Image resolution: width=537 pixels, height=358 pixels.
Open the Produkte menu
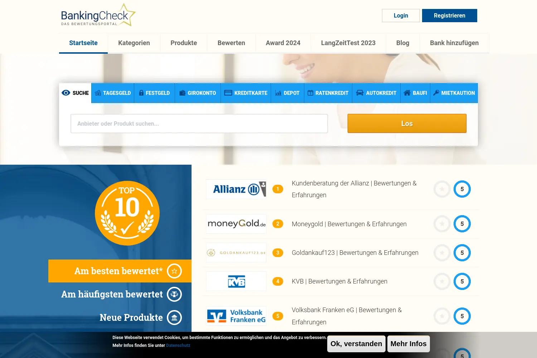tap(184, 43)
